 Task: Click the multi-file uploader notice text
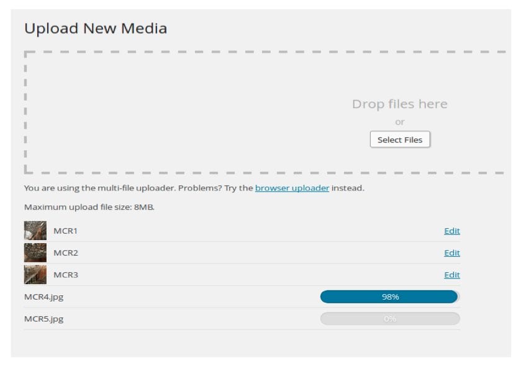194,188
